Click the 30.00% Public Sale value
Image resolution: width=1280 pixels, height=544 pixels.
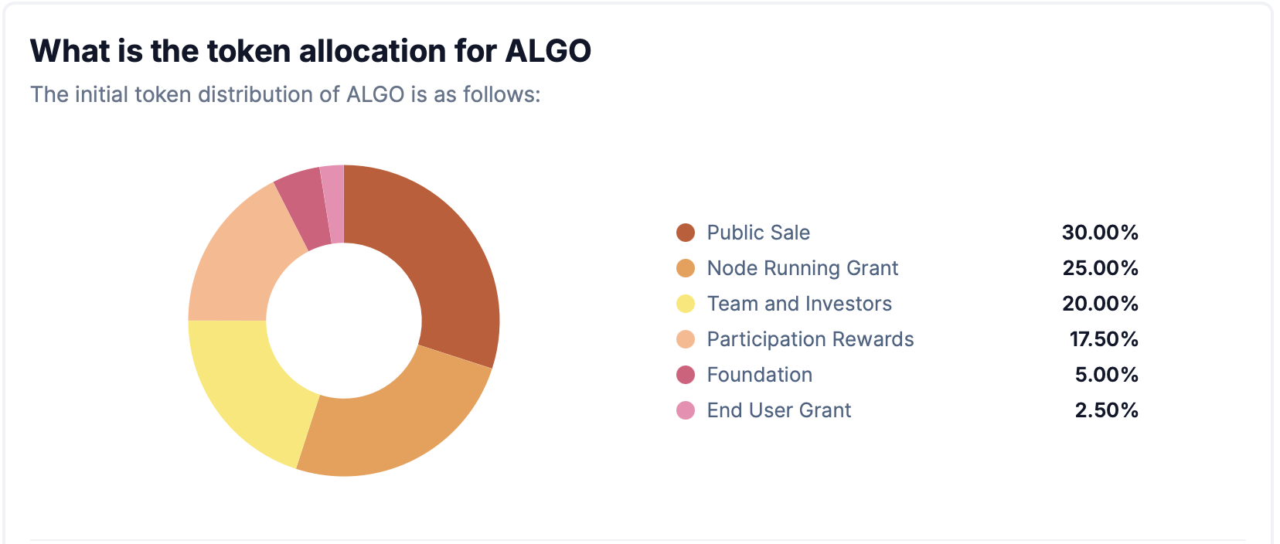[1100, 233]
